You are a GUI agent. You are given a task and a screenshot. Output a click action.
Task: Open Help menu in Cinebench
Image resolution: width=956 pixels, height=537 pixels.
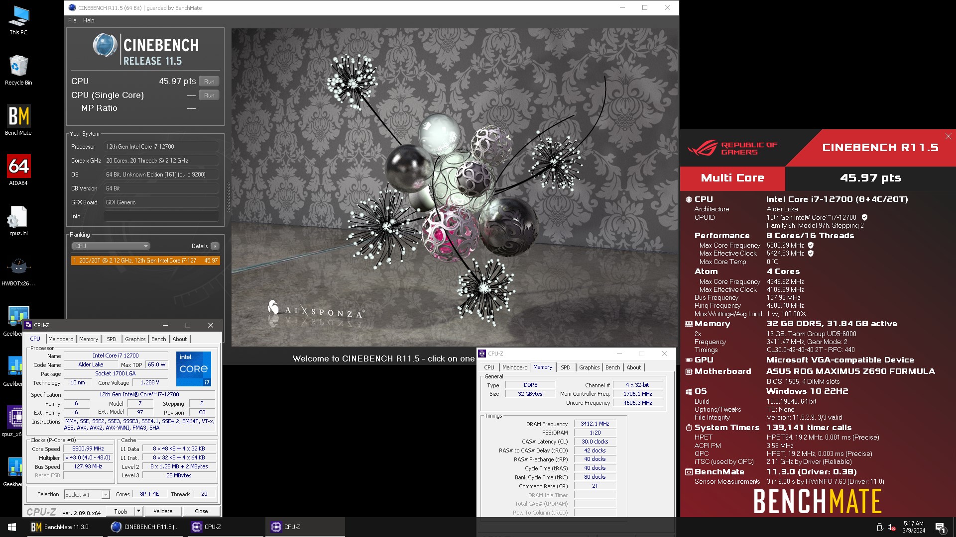(89, 20)
